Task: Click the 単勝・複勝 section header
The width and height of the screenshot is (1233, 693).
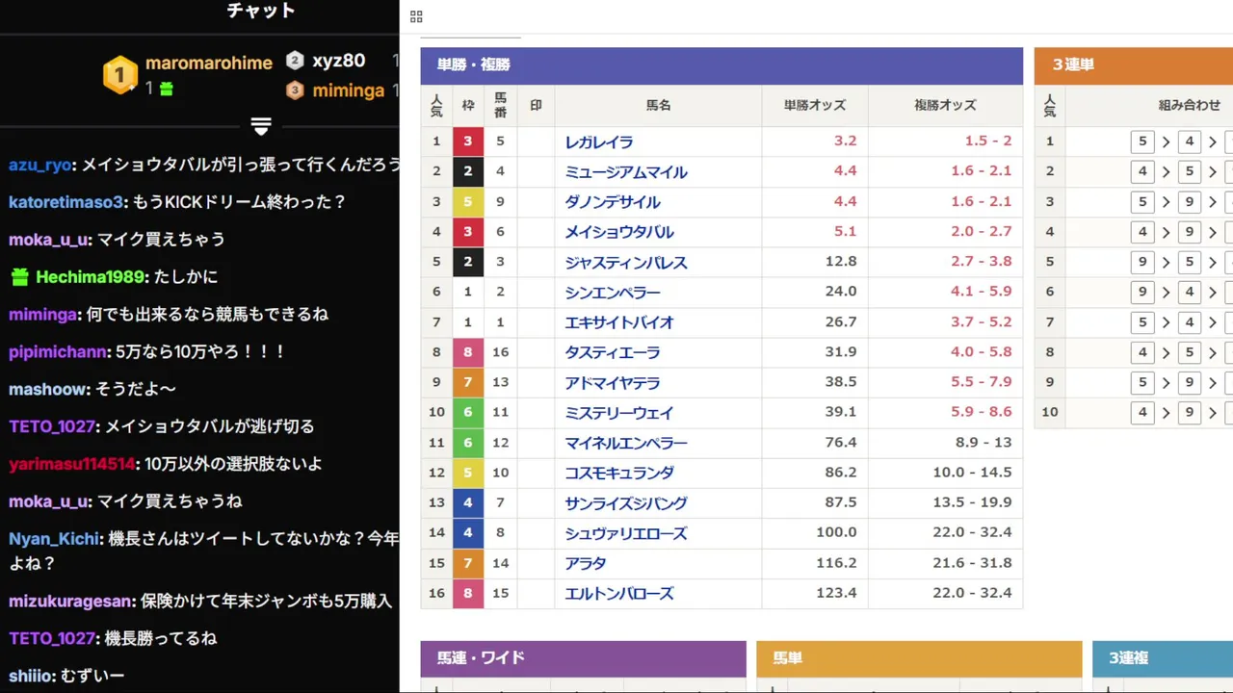Action: [721, 65]
